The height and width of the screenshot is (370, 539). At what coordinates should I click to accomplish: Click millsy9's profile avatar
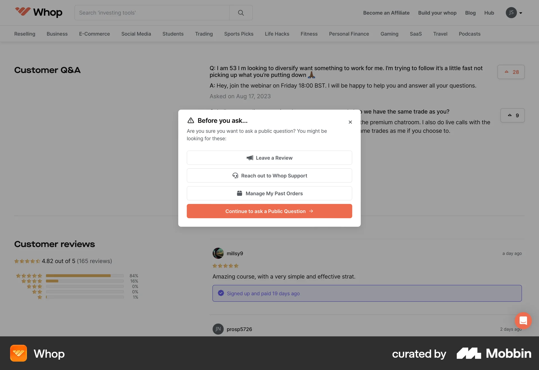click(218, 253)
